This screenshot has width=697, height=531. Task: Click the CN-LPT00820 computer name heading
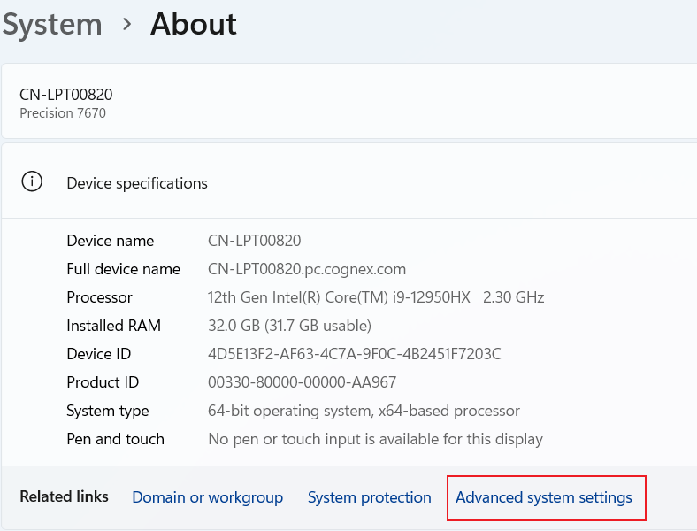pyautogui.click(x=65, y=95)
